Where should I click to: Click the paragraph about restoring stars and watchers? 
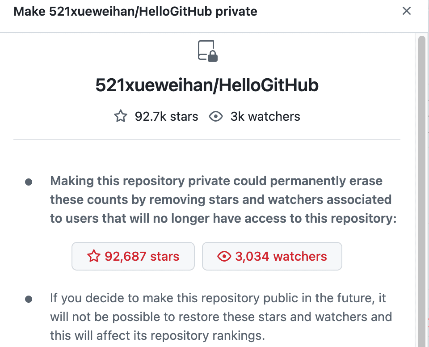pos(221,317)
